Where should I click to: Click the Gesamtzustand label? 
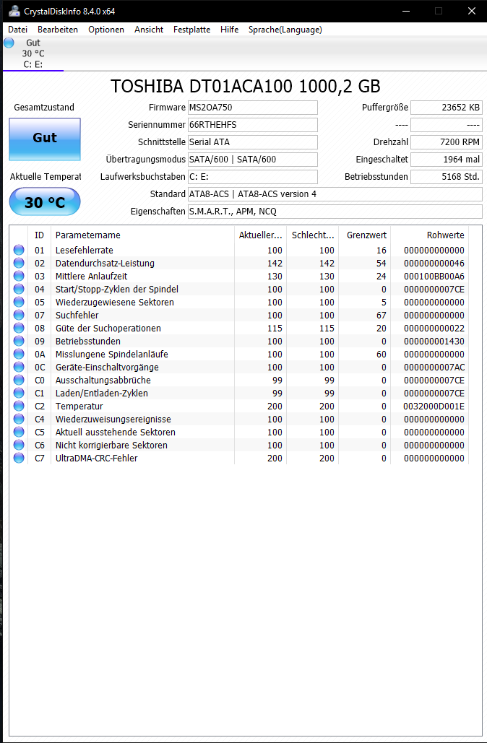click(x=44, y=108)
